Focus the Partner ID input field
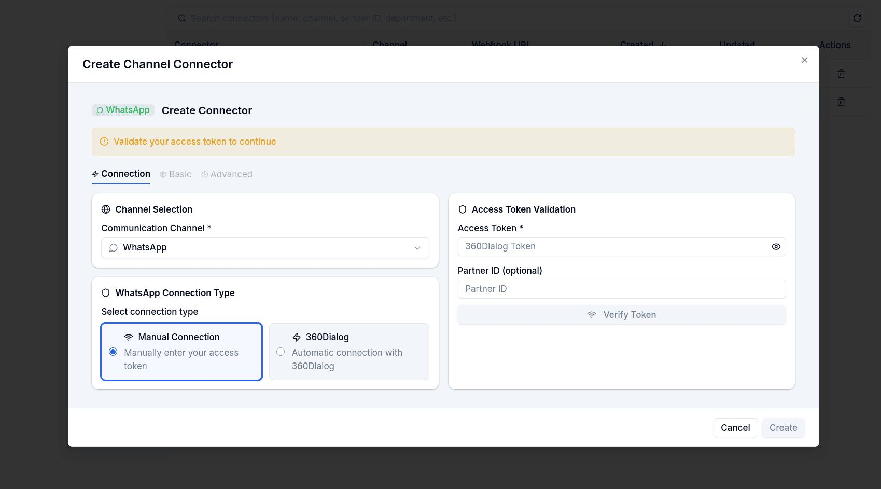The height and width of the screenshot is (489, 881). point(621,289)
